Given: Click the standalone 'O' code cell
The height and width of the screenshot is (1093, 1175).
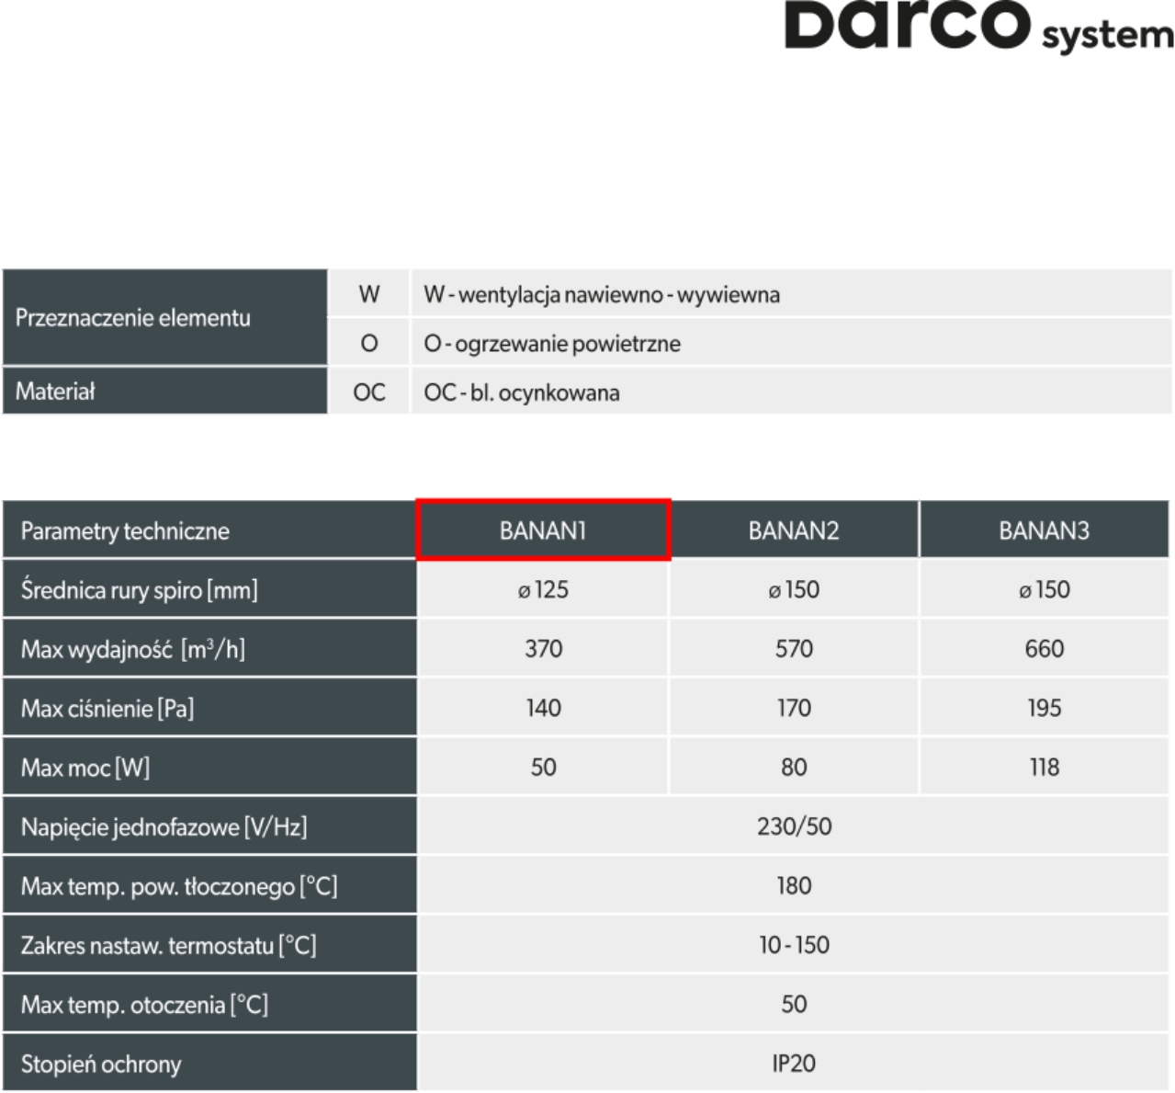Looking at the screenshot, I should tap(369, 343).
